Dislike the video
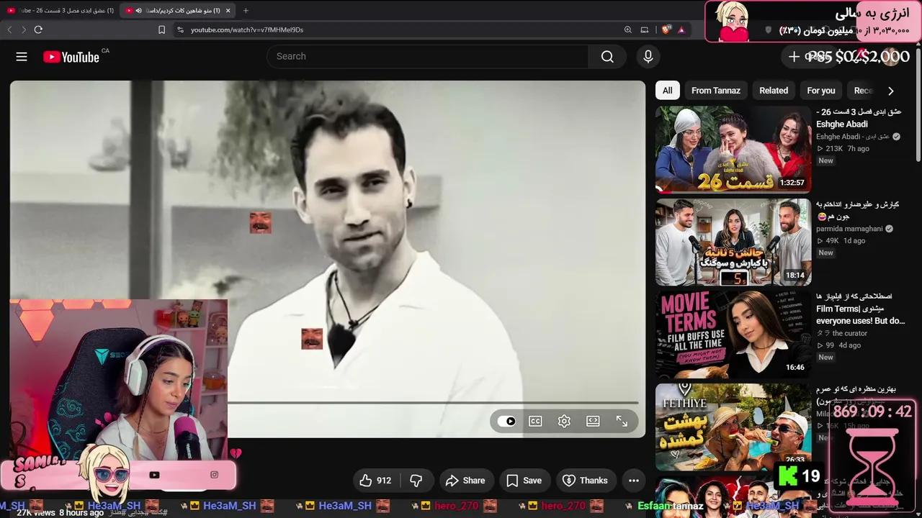The height and width of the screenshot is (518, 922). click(x=416, y=481)
